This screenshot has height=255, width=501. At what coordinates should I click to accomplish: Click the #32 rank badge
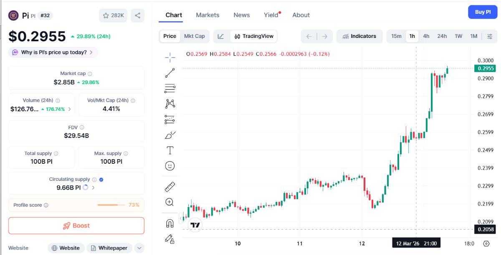click(45, 15)
